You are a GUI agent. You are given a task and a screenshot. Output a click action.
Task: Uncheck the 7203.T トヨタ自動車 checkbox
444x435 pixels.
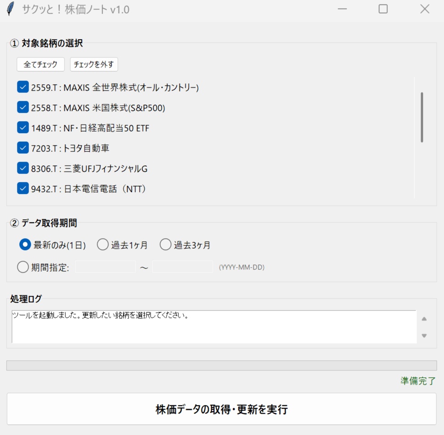pyautogui.click(x=22, y=148)
